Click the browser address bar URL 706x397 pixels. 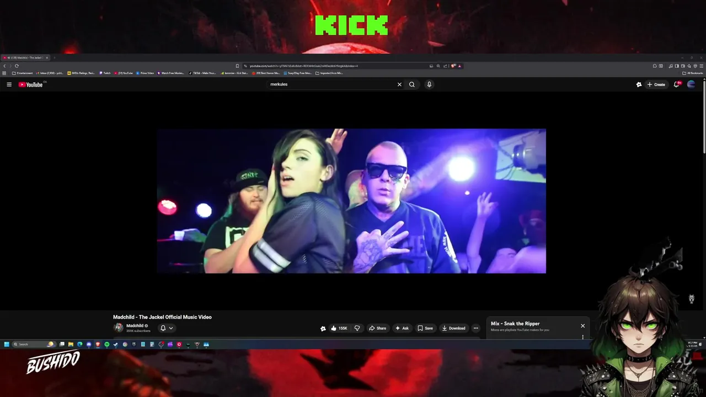click(x=303, y=66)
